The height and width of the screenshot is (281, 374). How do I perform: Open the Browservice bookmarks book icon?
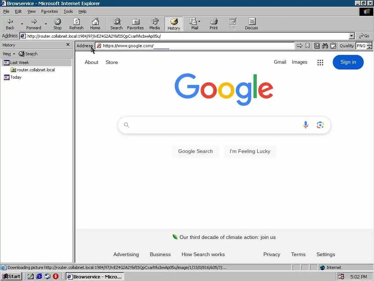click(317, 46)
